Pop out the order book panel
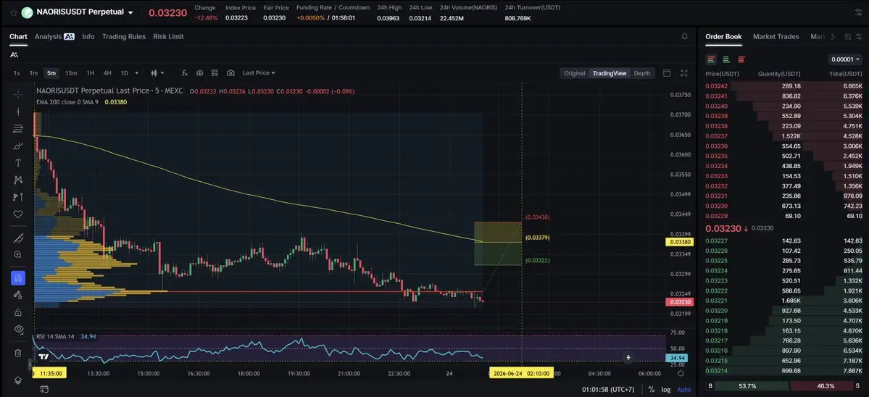Viewport: 869px width, 397px height. point(848,36)
